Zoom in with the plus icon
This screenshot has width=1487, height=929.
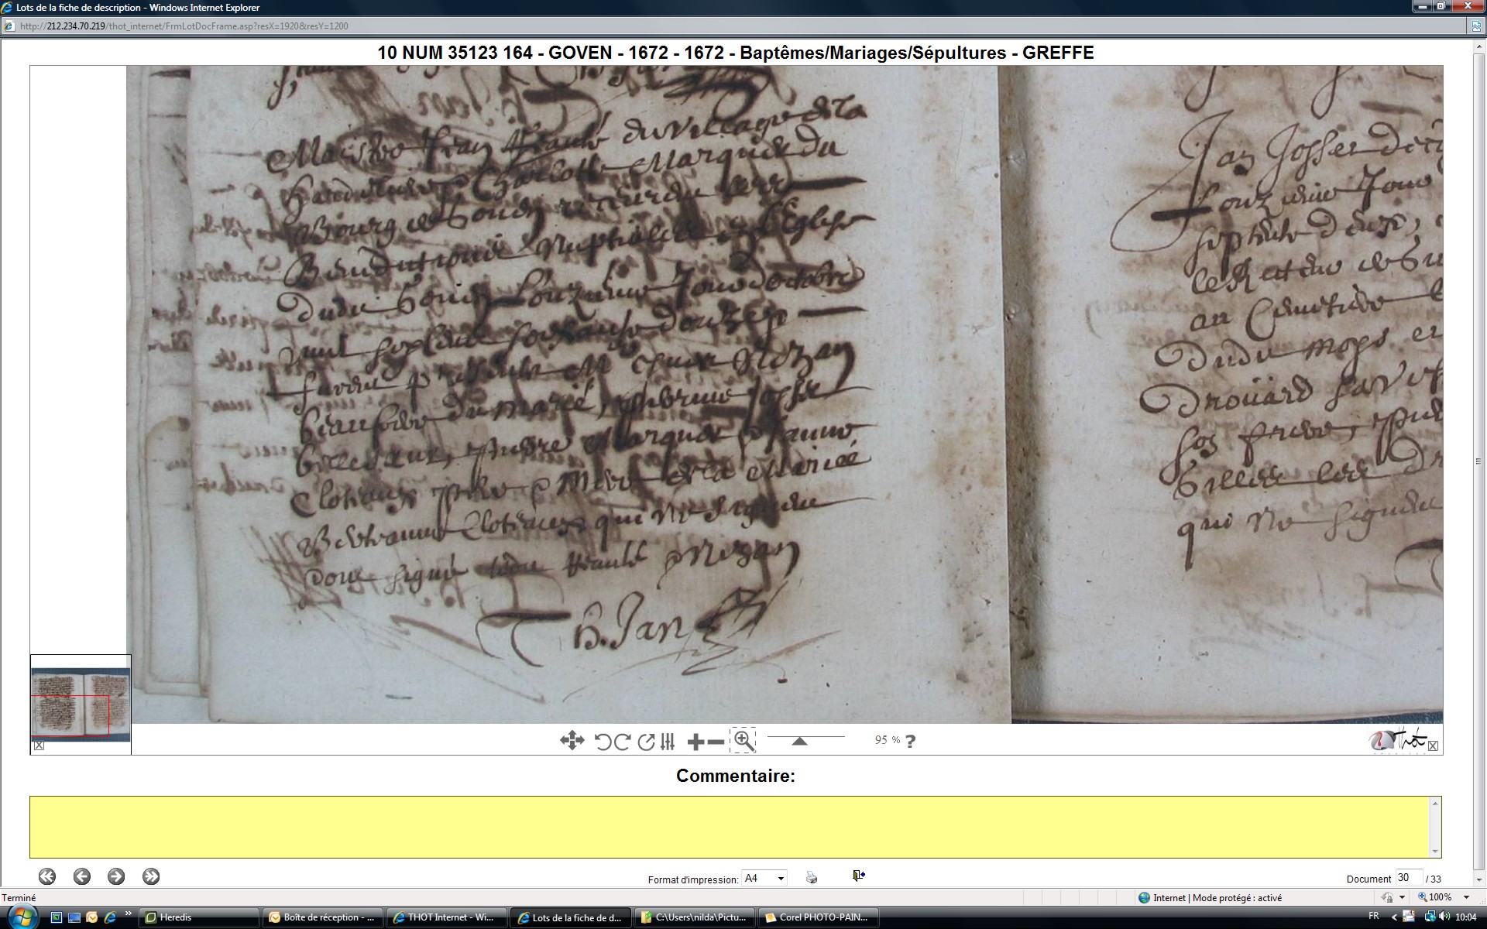[x=695, y=742]
